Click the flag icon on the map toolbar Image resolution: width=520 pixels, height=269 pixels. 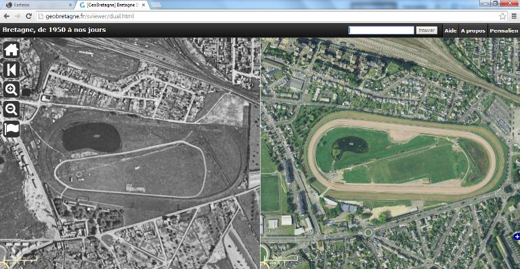pyautogui.click(x=12, y=129)
